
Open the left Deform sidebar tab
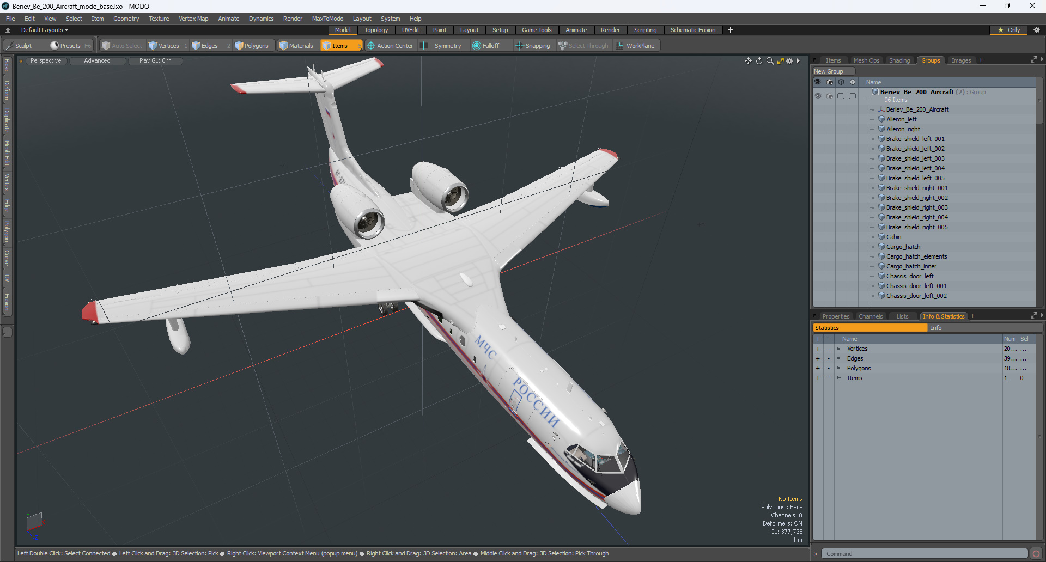(7, 90)
